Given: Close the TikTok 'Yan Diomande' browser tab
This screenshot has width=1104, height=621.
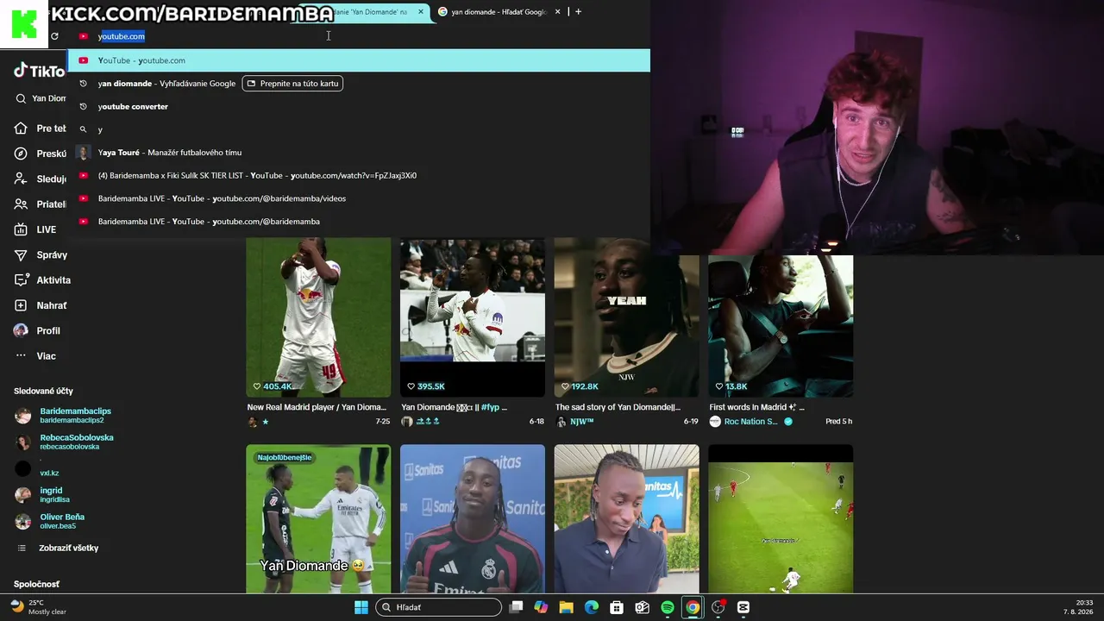Looking at the screenshot, I should pyautogui.click(x=421, y=12).
